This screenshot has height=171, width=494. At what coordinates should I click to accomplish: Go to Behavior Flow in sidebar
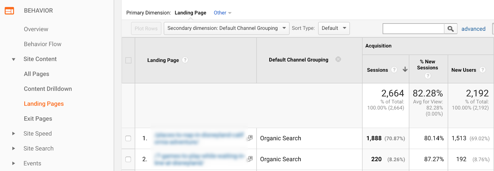click(43, 44)
